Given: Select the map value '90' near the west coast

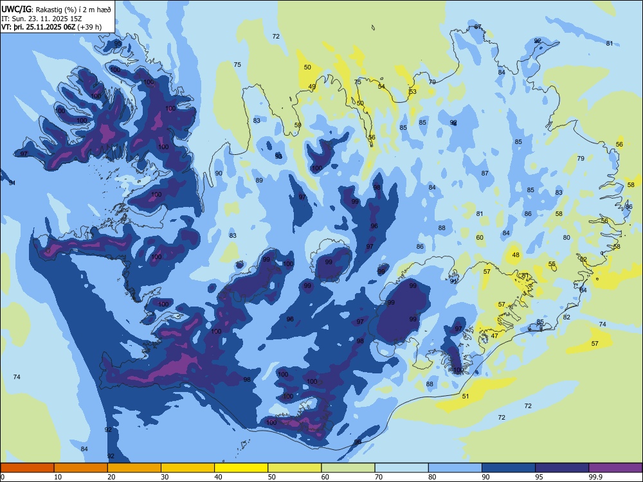Looking at the screenshot, I should [x=219, y=174].
